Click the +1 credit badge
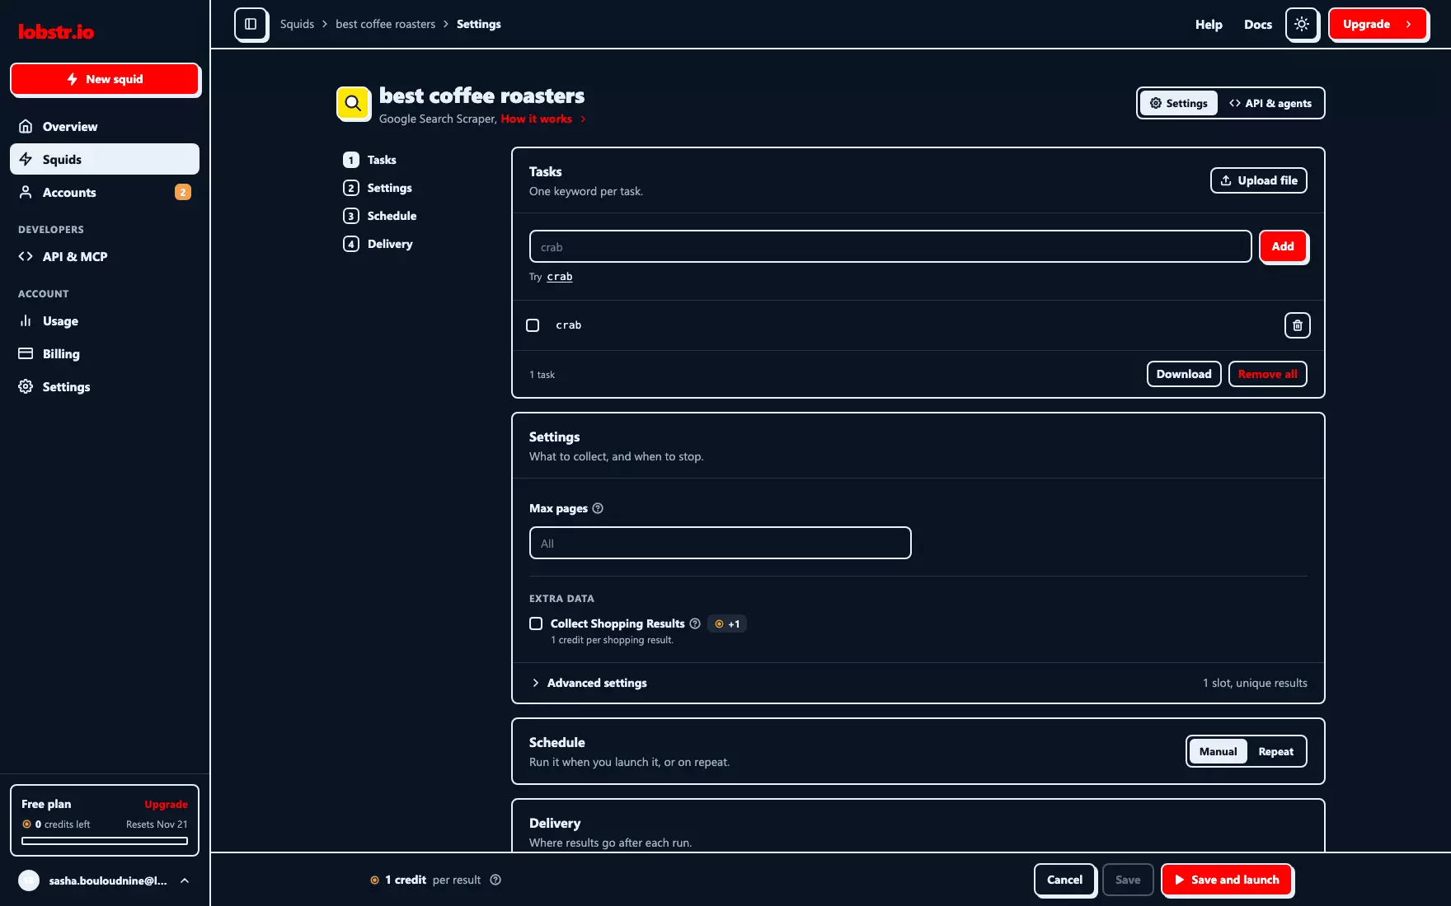This screenshot has width=1451, height=906. [727, 623]
